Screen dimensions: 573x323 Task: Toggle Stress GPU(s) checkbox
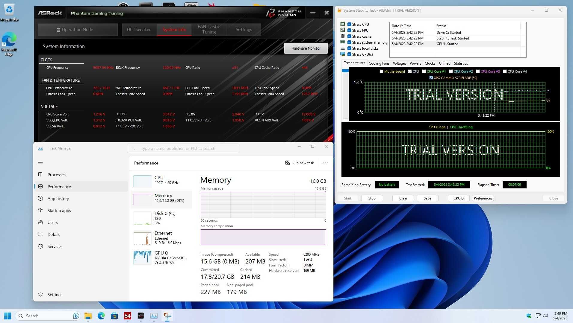(350, 54)
